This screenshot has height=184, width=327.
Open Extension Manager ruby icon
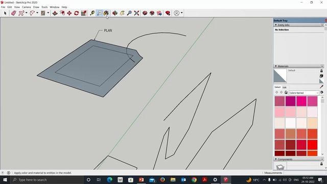(x=168, y=13)
